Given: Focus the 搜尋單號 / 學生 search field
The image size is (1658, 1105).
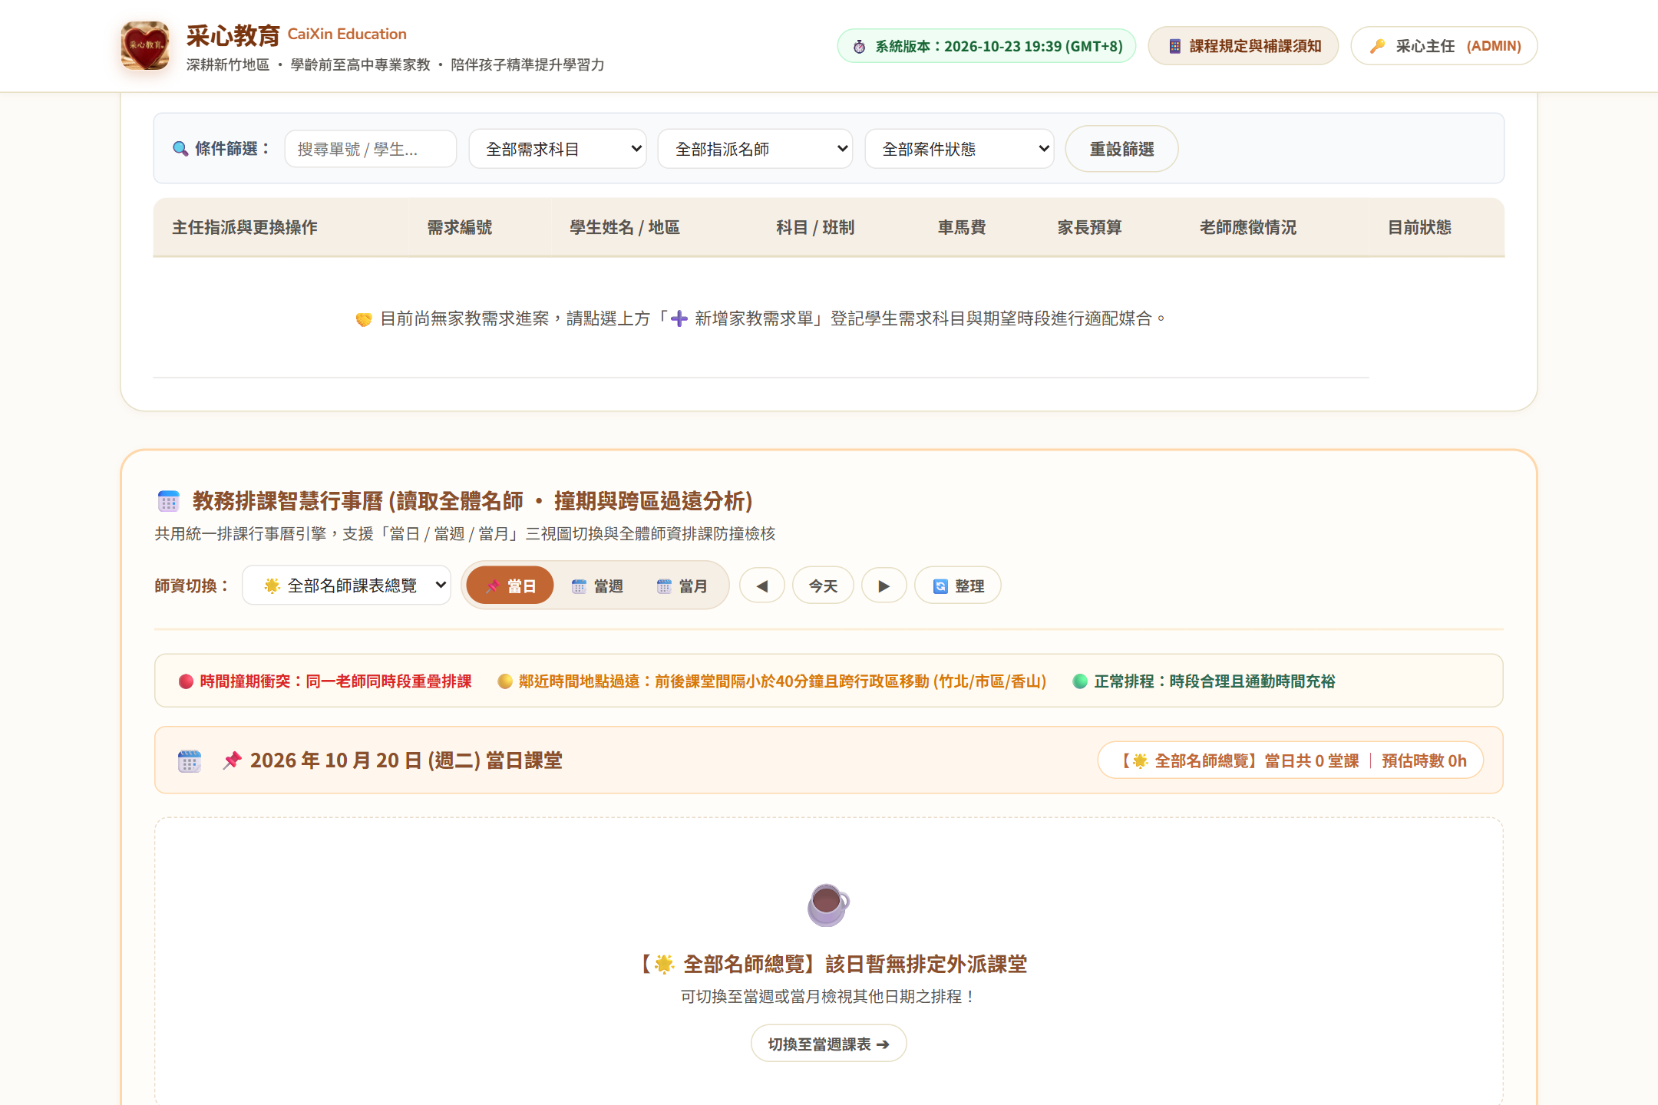Looking at the screenshot, I should click(371, 149).
